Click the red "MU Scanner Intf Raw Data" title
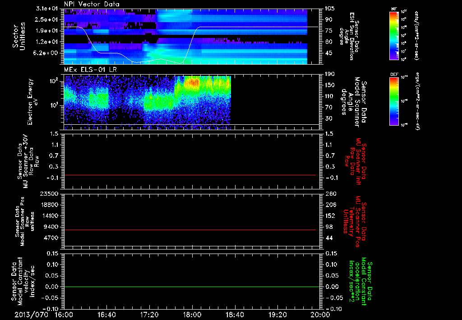 point(356,161)
